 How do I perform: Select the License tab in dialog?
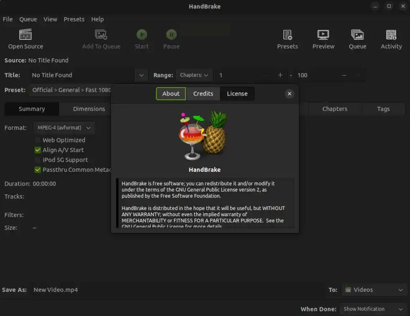237,93
